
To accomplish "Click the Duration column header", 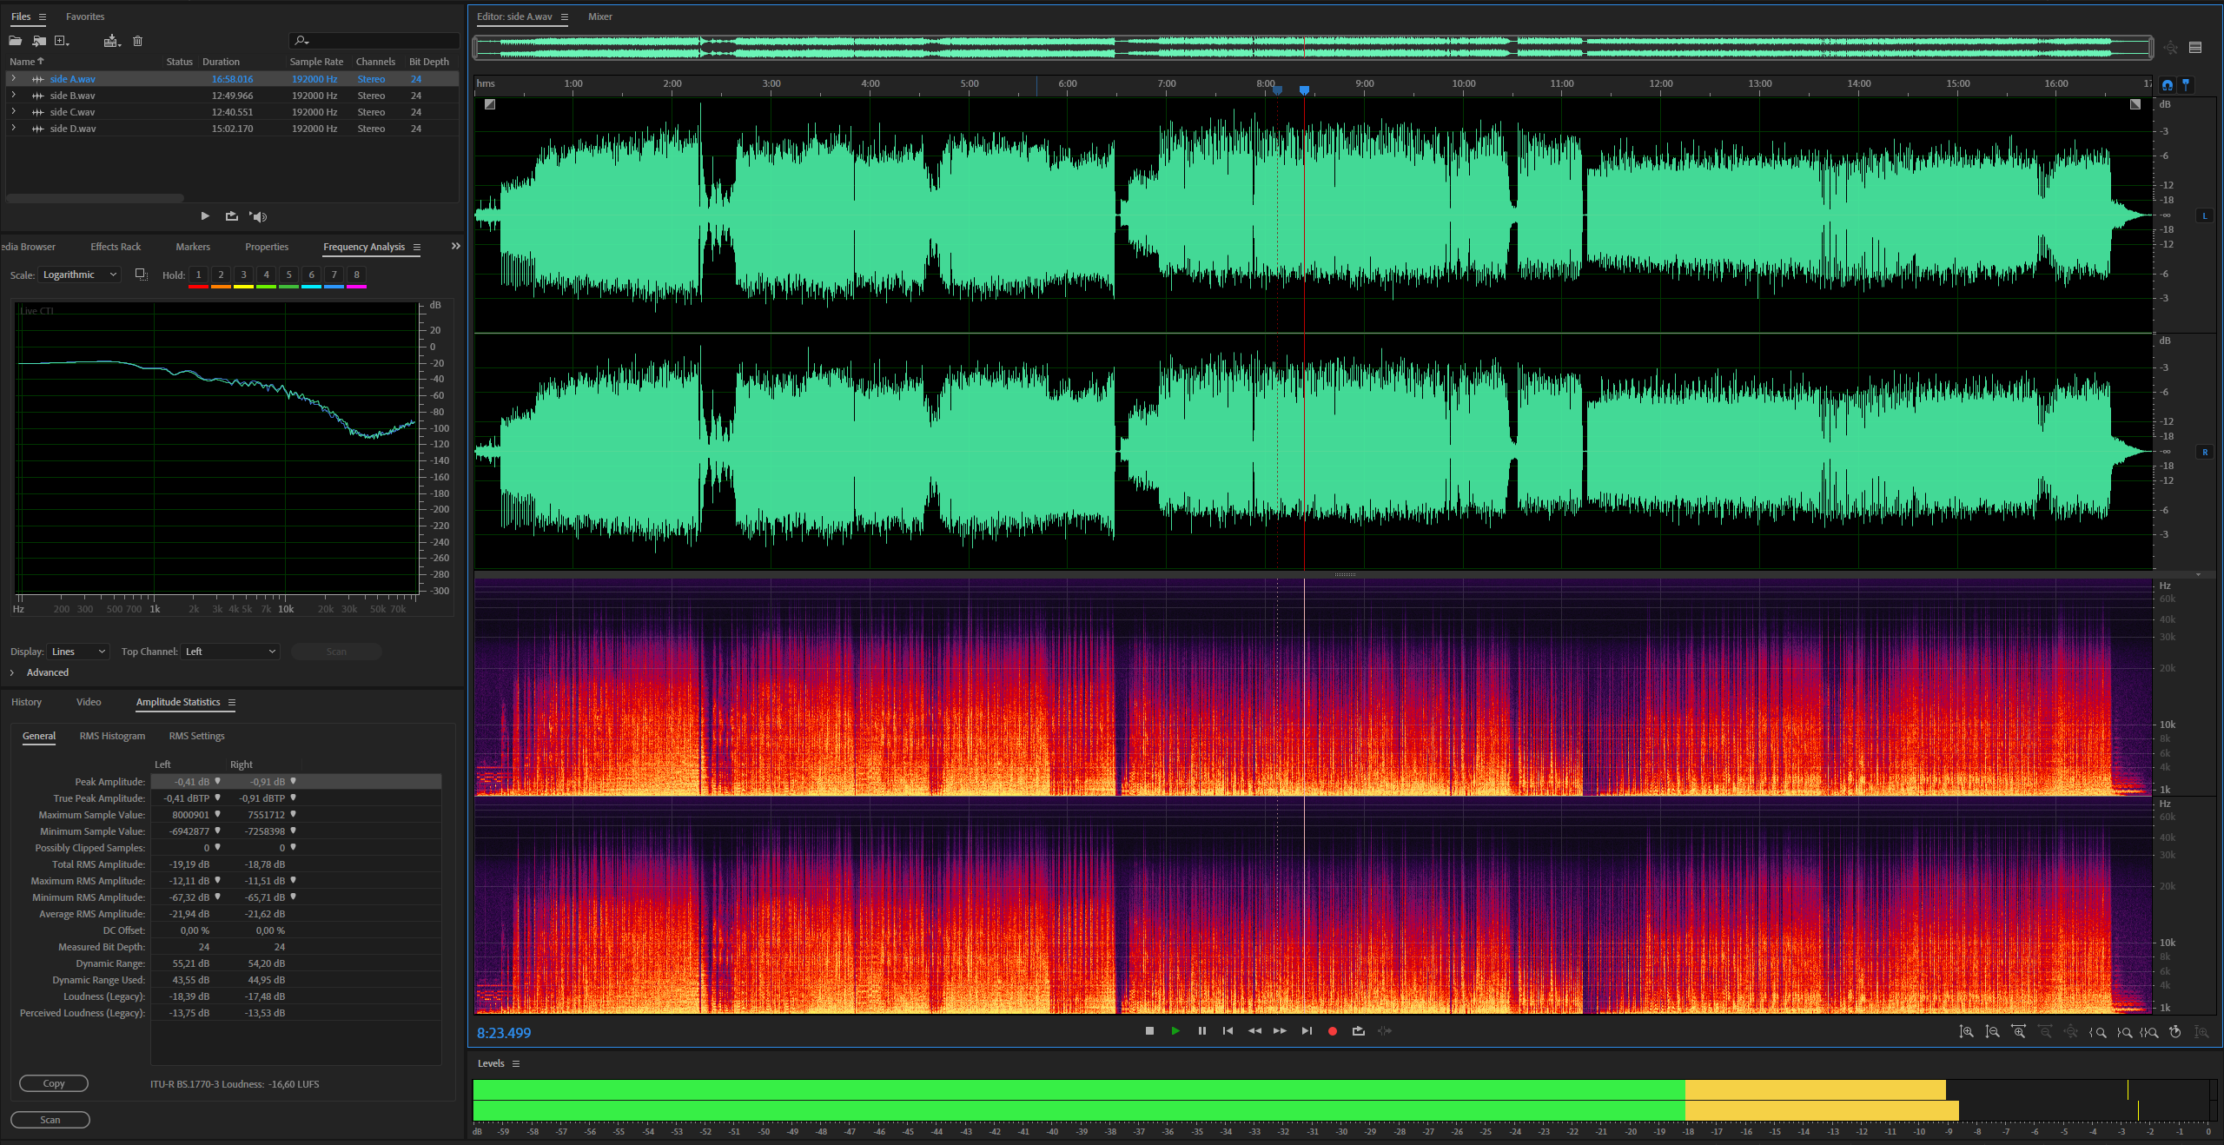I will pyautogui.click(x=221, y=62).
